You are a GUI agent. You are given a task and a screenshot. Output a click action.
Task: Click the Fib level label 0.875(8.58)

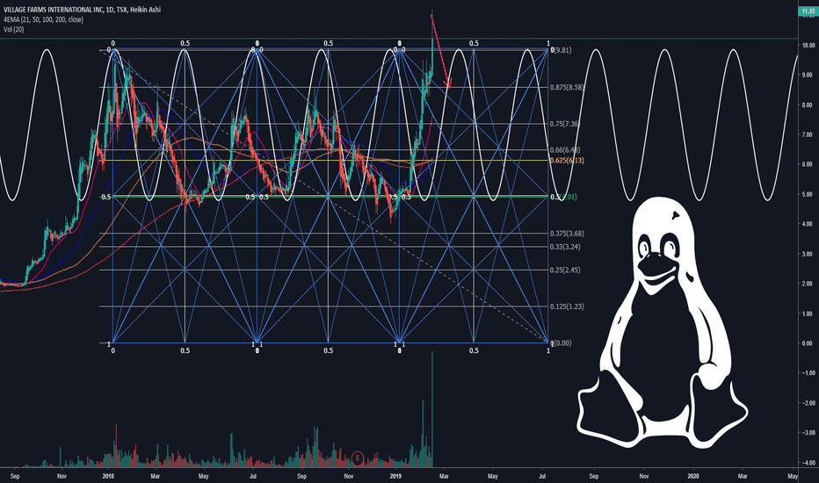567,87
